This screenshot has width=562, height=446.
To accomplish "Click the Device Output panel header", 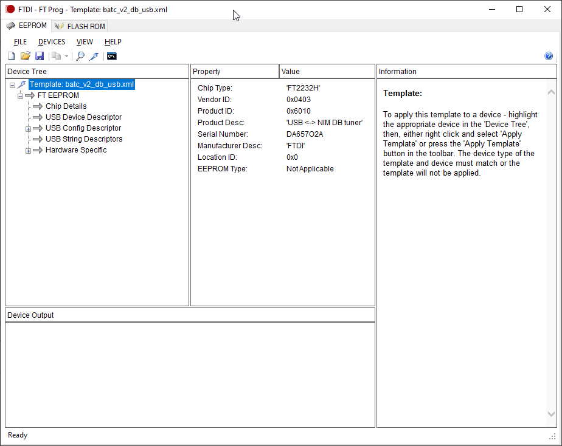I will pos(190,315).
